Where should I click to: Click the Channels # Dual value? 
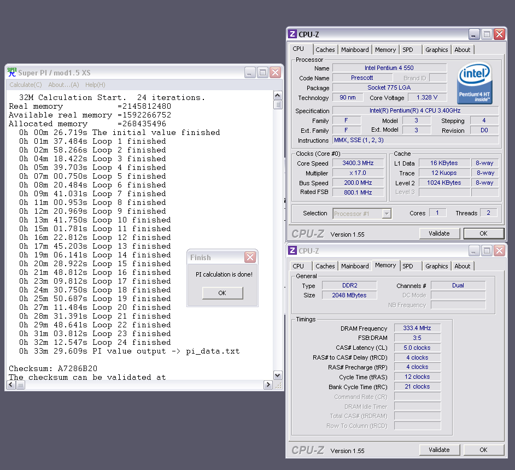point(458,285)
